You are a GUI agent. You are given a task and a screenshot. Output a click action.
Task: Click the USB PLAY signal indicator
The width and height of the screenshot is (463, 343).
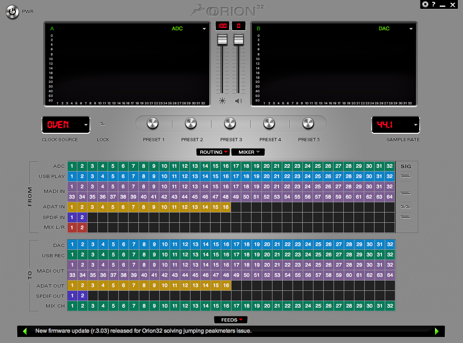point(406,176)
